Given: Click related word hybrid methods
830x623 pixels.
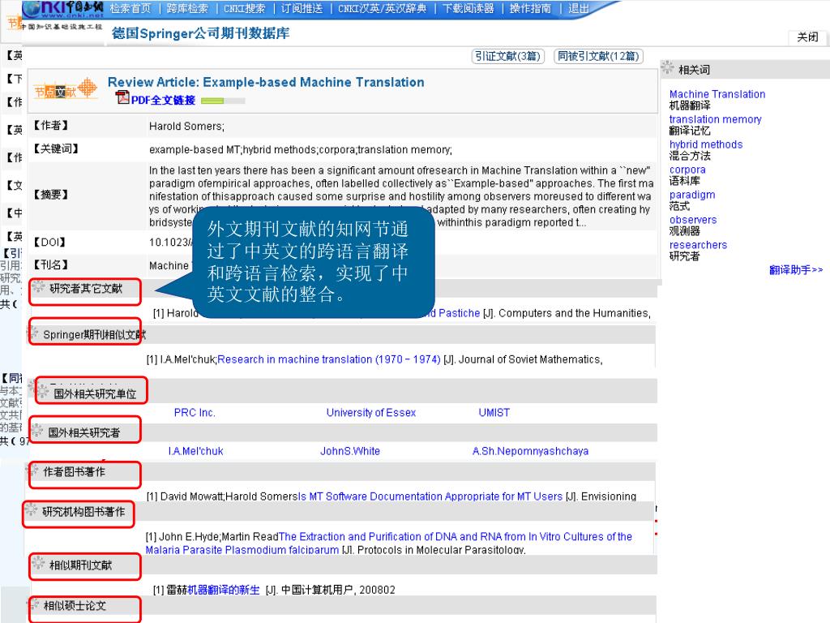Looking at the screenshot, I should [706, 144].
